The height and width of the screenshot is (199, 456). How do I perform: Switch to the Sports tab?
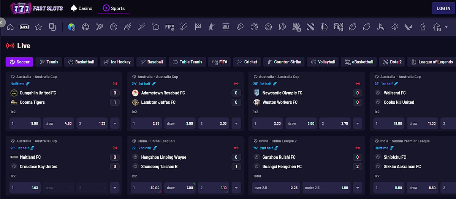pyautogui.click(x=114, y=8)
